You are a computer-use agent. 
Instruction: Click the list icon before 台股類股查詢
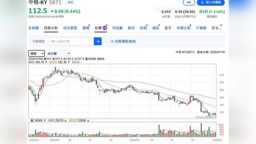pyautogui.click(x=112, y=41)
